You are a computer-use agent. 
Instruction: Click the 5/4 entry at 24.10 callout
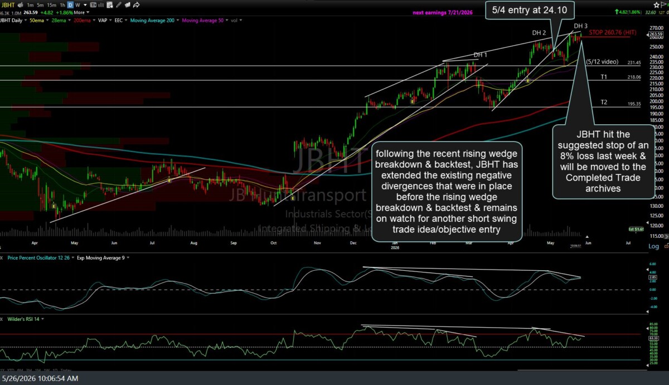(x=530, y=9)
